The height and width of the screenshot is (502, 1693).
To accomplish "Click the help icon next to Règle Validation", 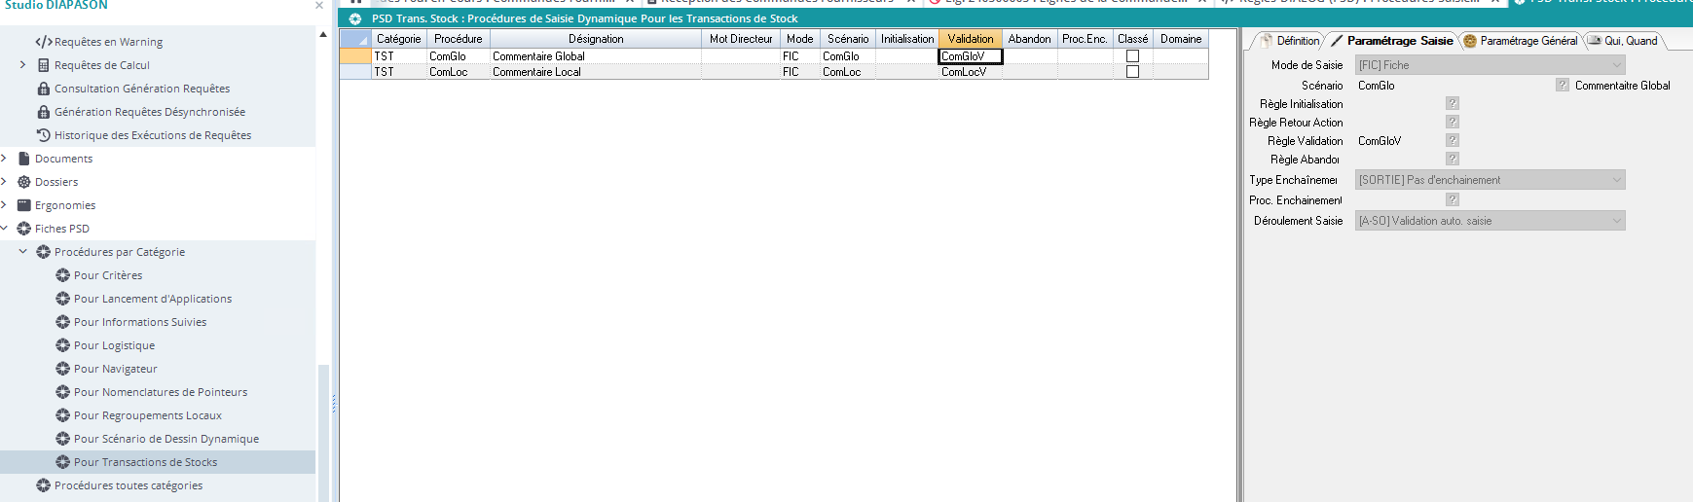I will [1452, 140].
